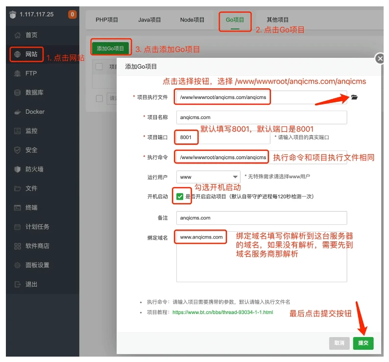Select the Node项目 tab

point(192,20)
